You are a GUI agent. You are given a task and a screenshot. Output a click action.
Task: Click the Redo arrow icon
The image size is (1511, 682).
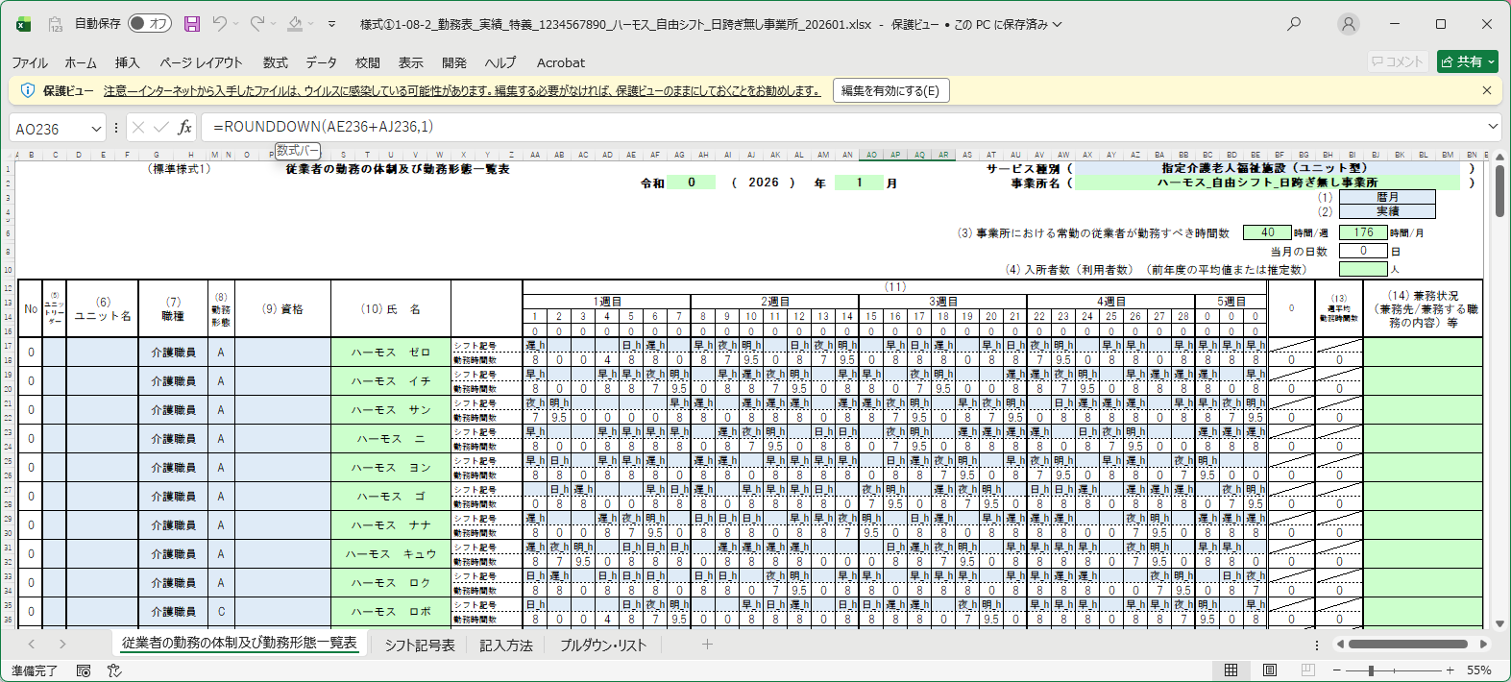click(256, 24)
